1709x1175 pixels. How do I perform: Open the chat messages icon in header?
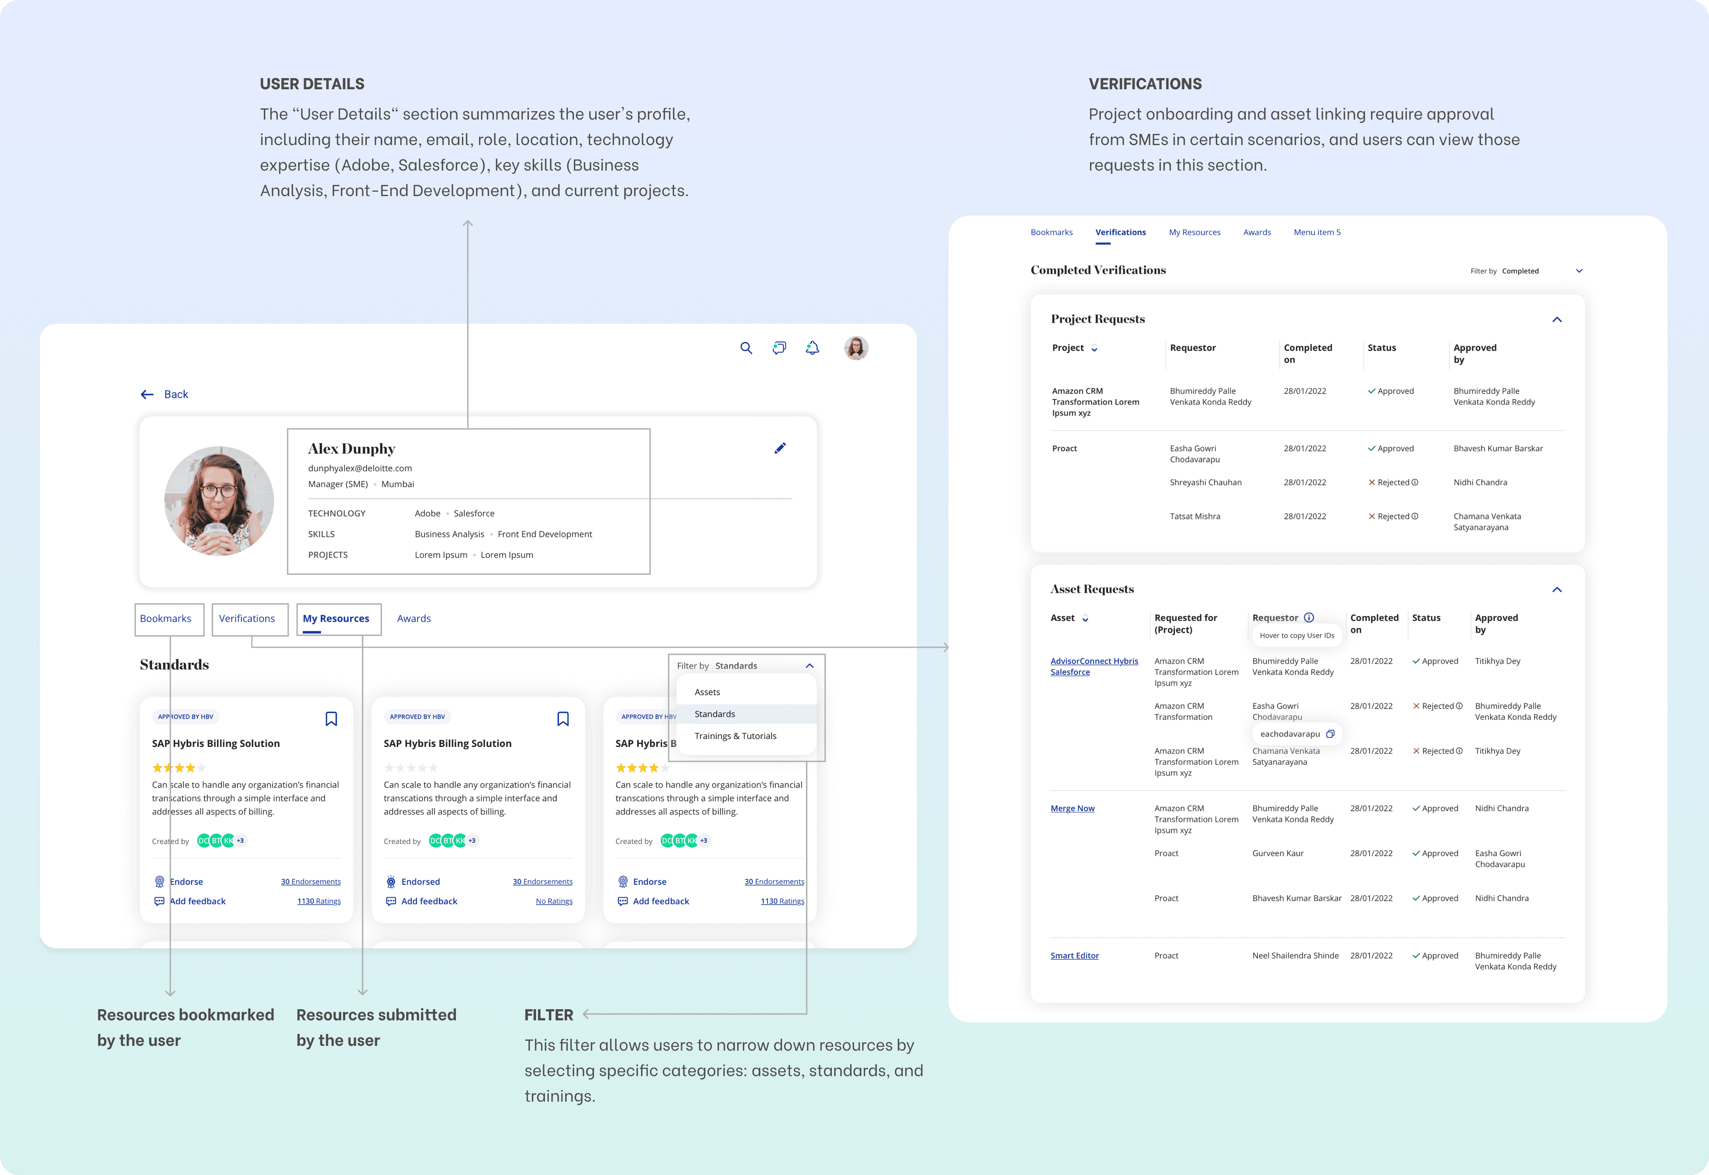tap(780, 348)
